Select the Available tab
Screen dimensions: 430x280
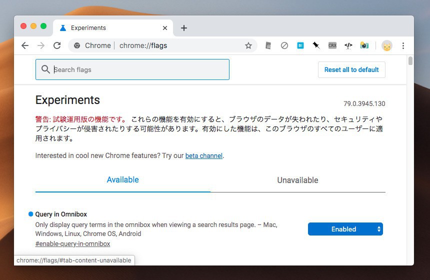pos(122,180)
